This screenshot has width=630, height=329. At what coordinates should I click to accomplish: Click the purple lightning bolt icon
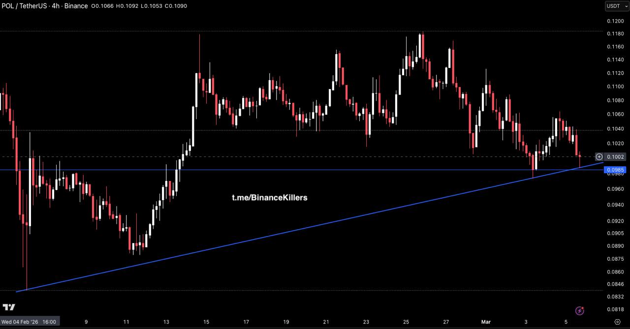point(579,310)
